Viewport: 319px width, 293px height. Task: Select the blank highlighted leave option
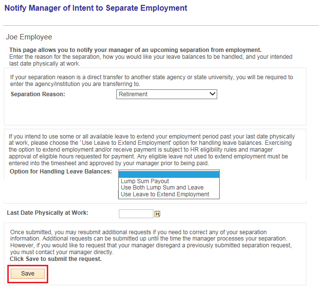pos(169,174)
